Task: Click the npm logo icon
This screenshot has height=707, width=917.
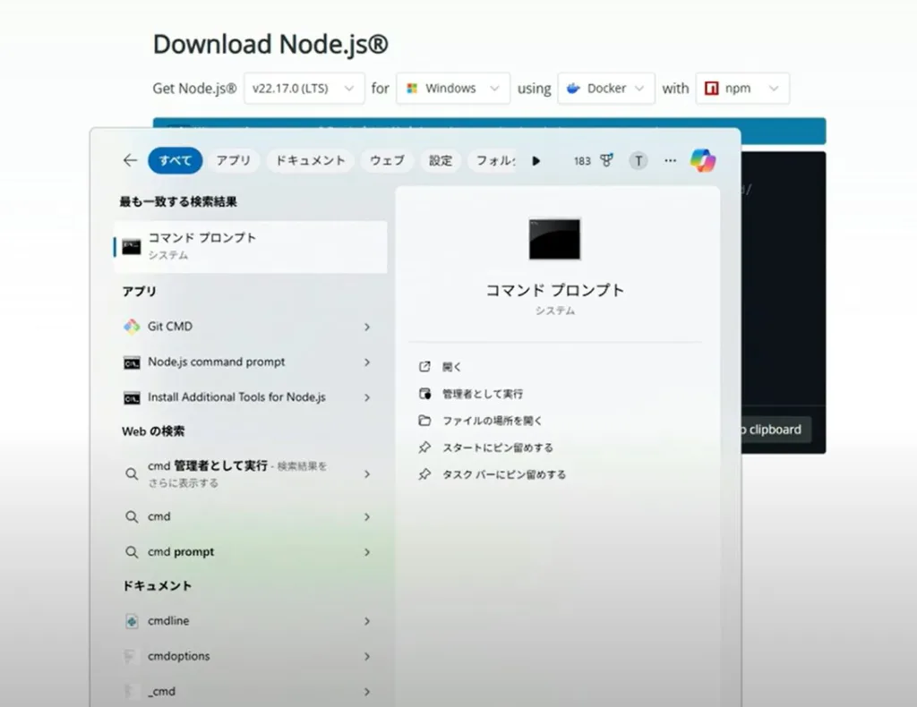Action: [x=711, y=89]
